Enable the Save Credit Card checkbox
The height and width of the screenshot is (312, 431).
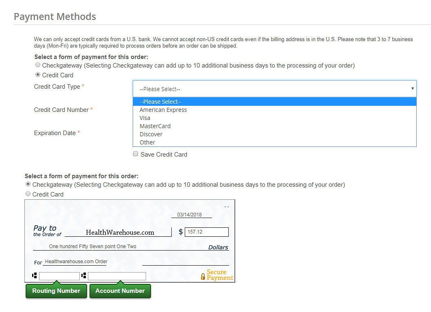(136, 154)
